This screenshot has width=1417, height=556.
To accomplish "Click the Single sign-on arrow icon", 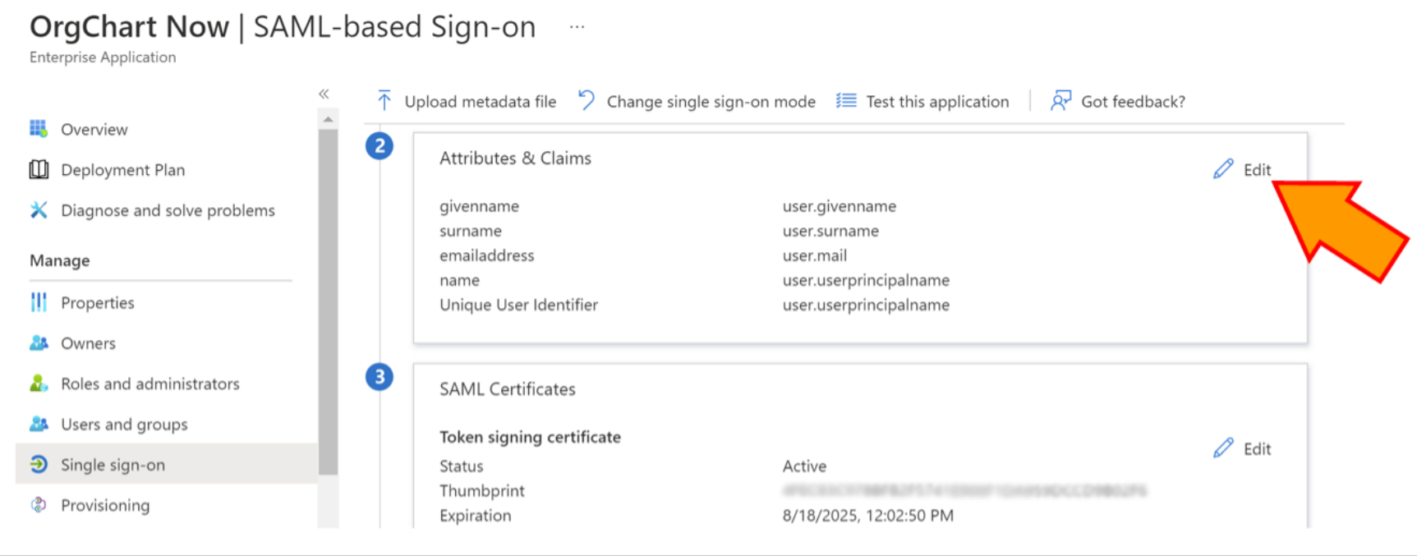I will tap(39, 464).
